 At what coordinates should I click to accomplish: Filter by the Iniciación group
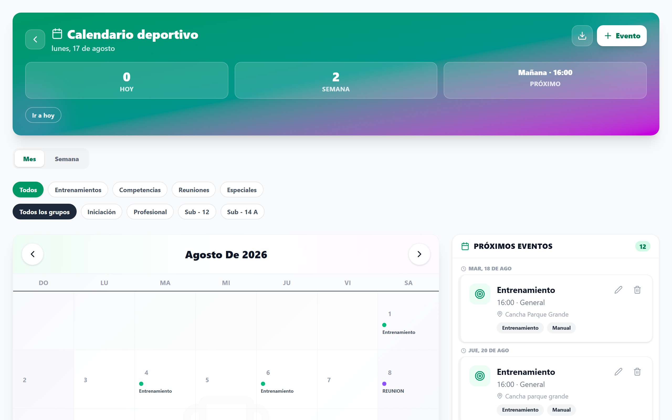[x=102, y=212]
